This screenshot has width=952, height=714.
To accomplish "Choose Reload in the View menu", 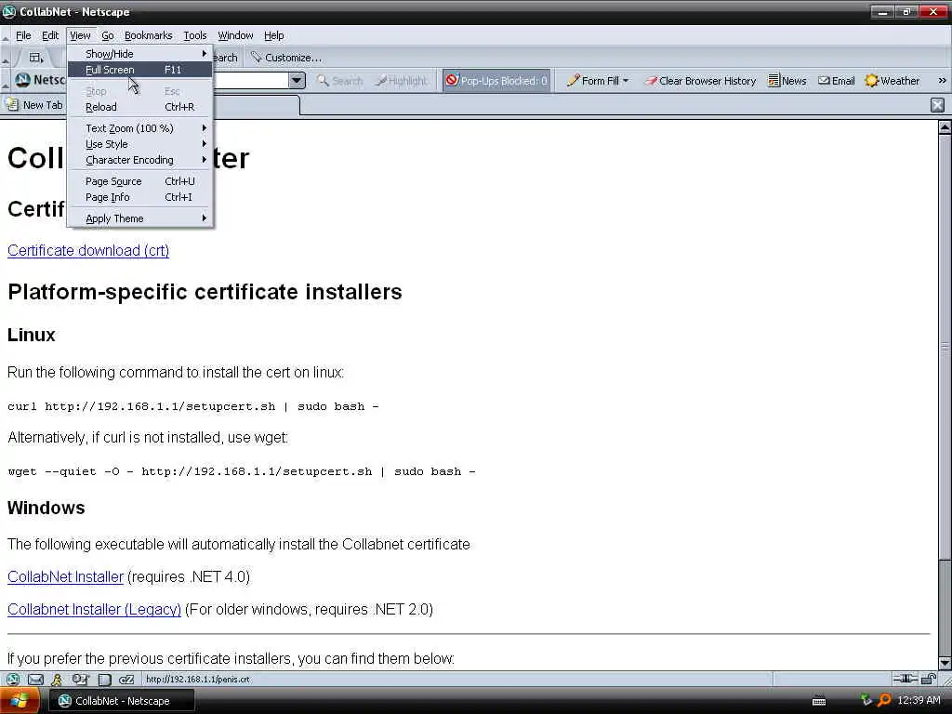I will [x=139, y=107].
